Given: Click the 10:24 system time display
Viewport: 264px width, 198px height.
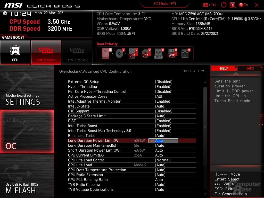Looking at the screenshot, I should [x=21, y=13].
